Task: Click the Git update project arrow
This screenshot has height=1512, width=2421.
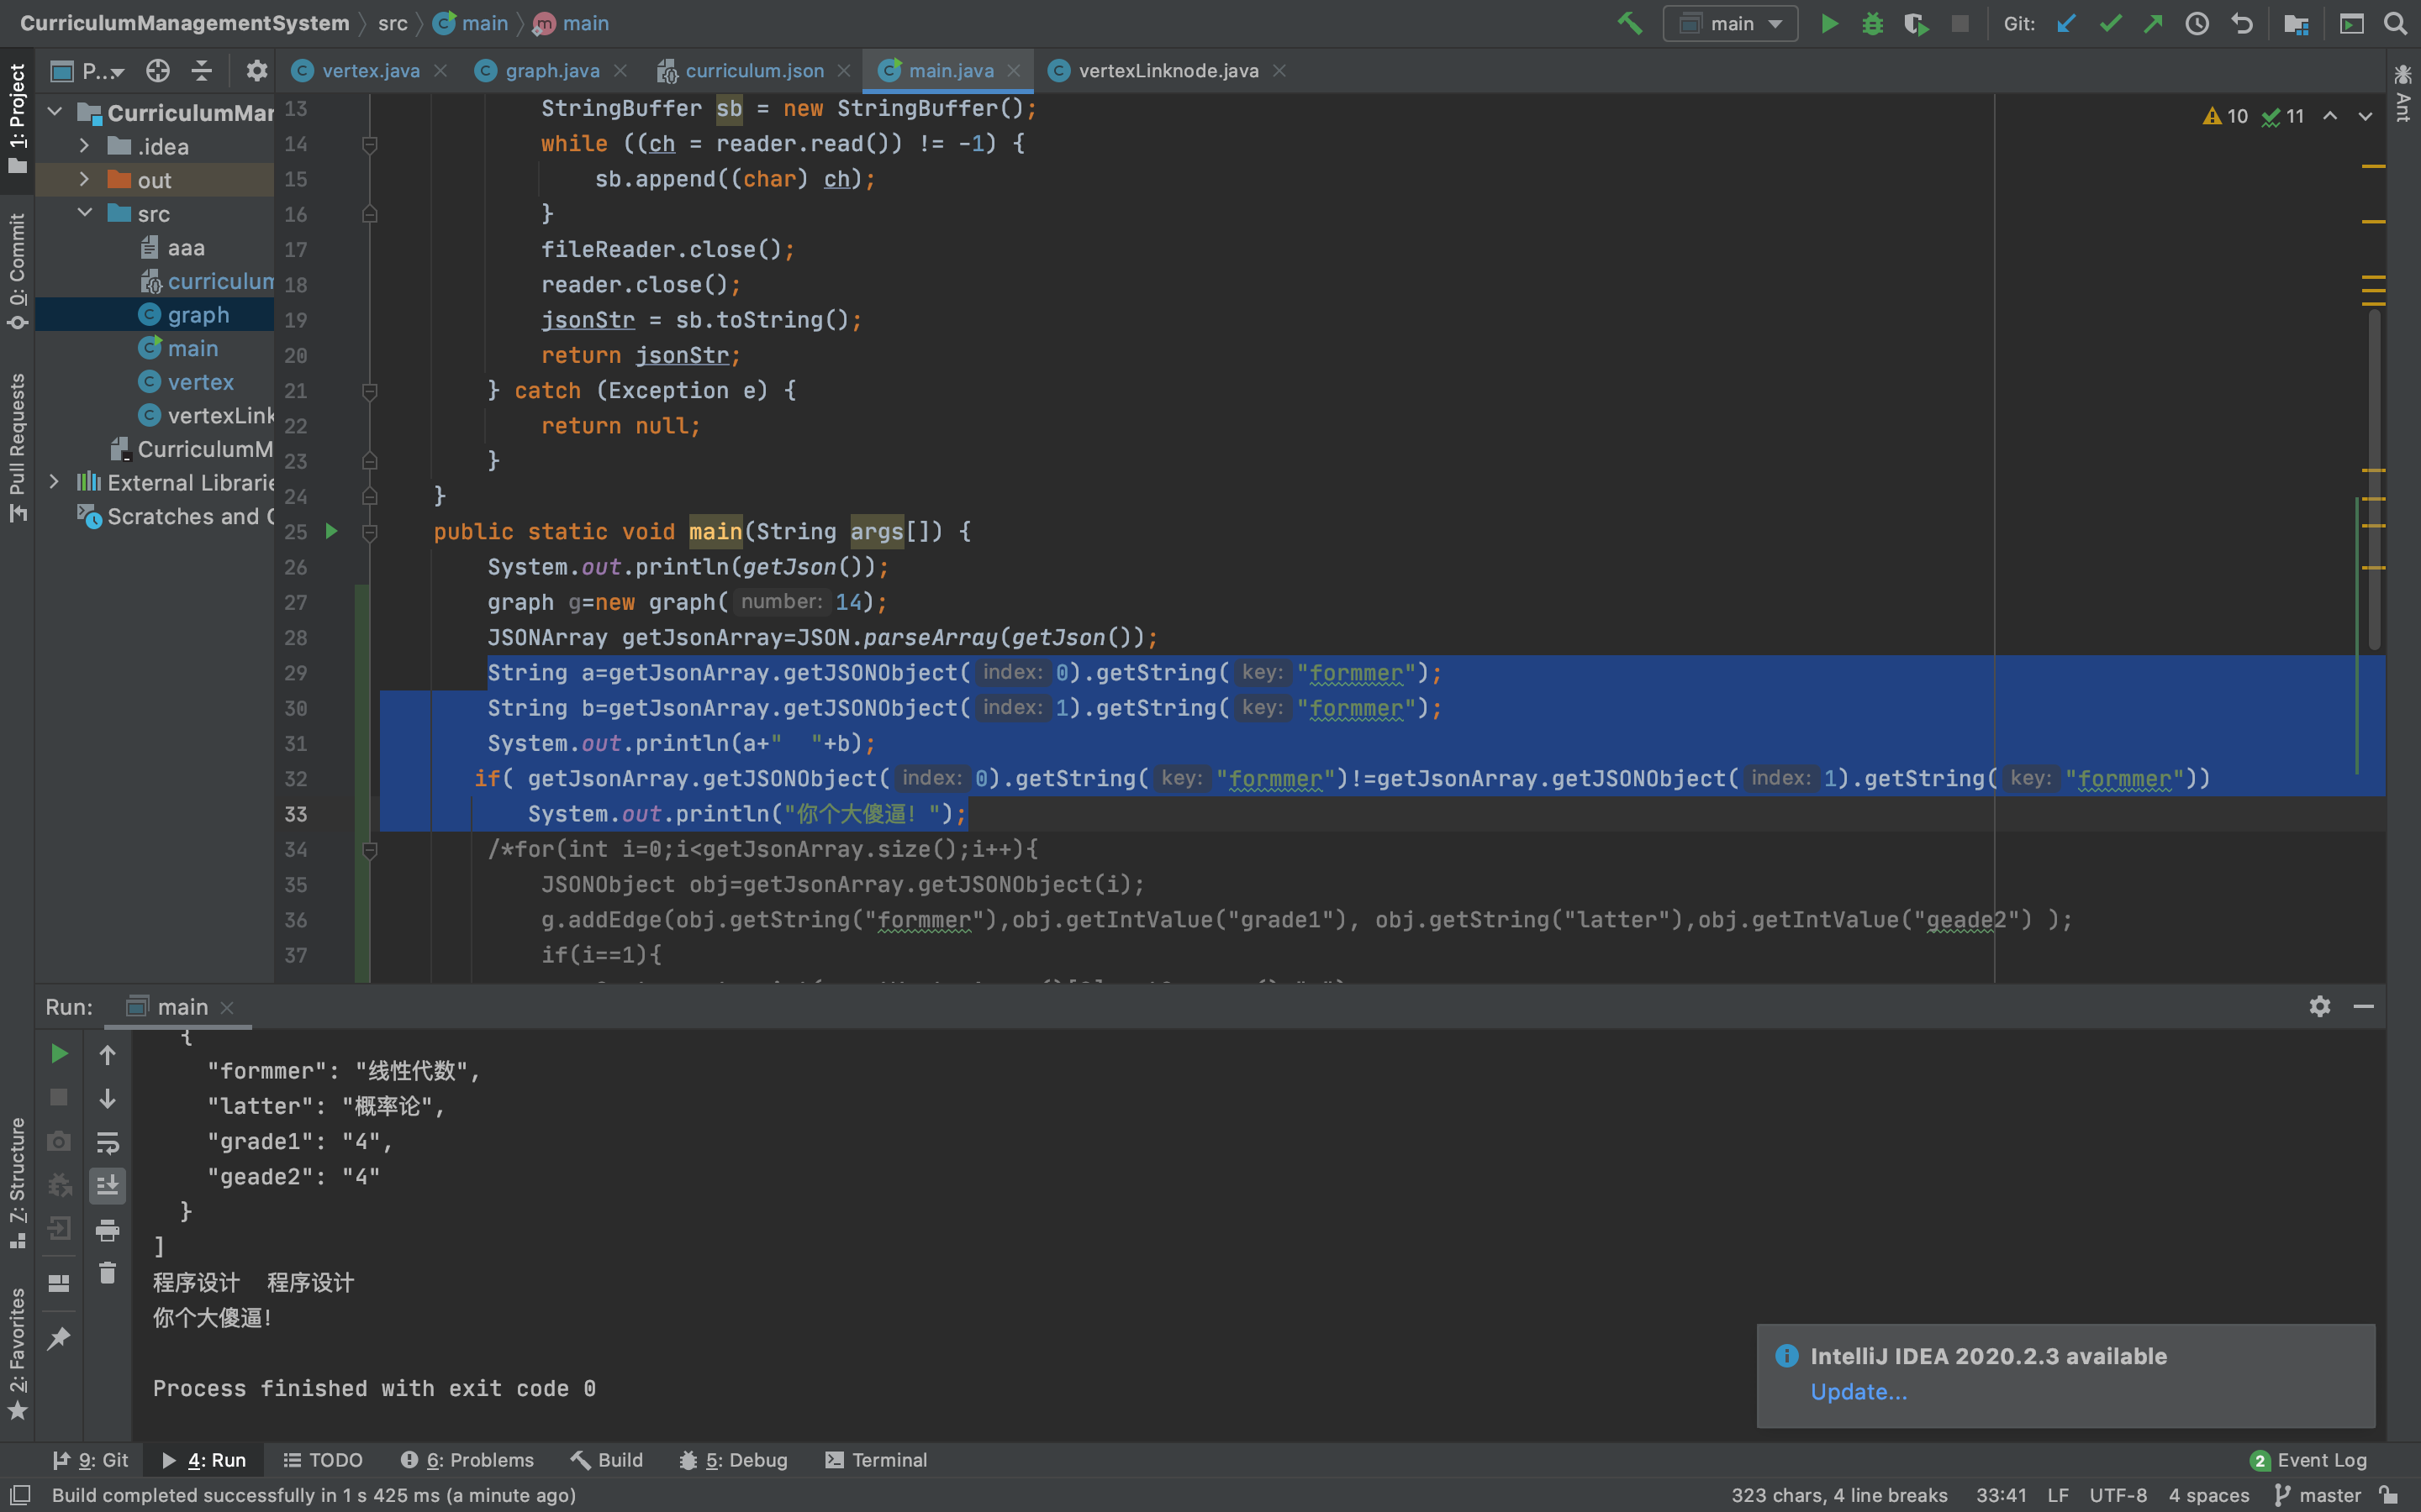Action: [2067, 23]
